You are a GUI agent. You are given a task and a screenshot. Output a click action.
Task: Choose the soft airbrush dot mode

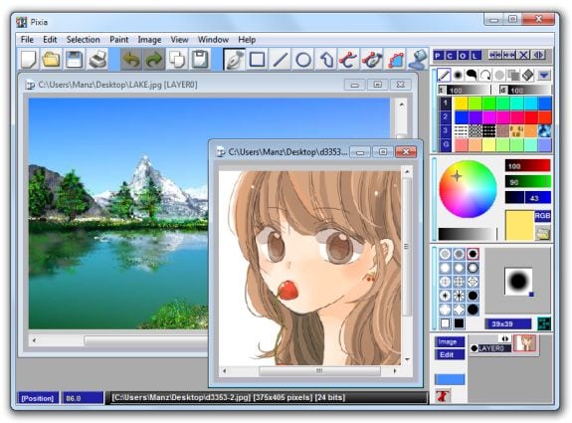(458, 76)
